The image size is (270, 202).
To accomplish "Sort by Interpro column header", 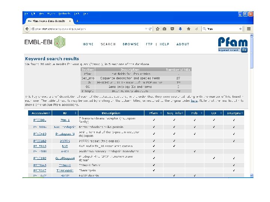I will [x=234, y=113].
